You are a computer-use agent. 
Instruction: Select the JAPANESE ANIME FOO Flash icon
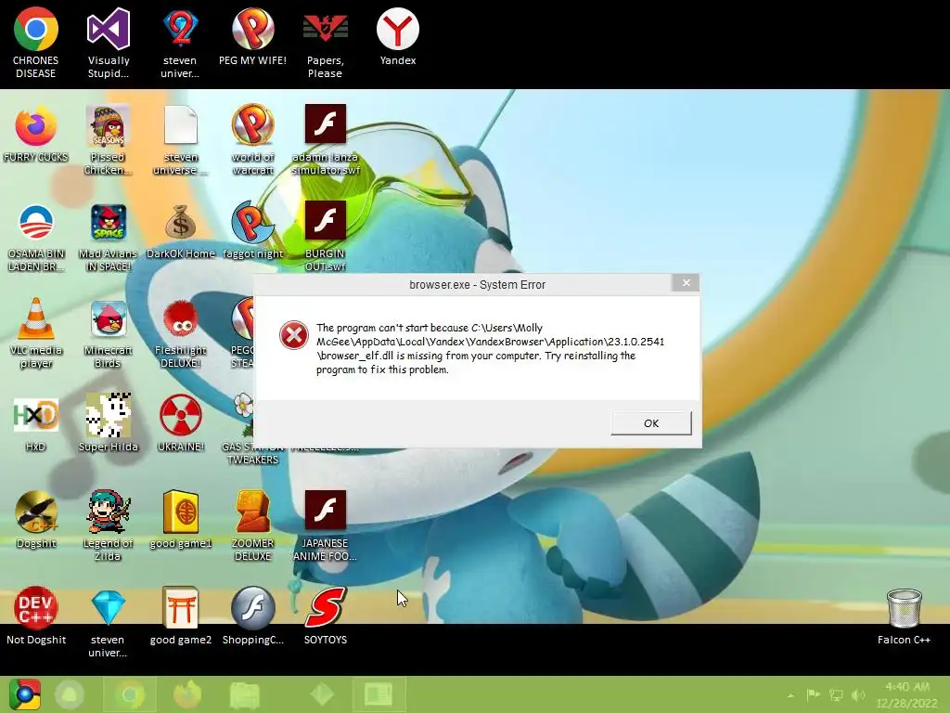point(325,525)
